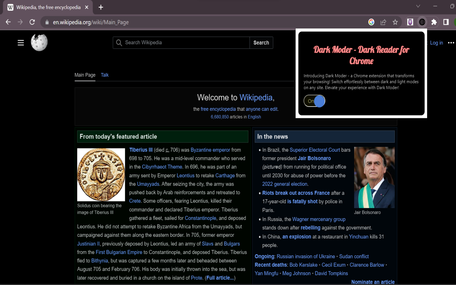The image size is (456, 285).
Task: Open Riots break out across France link
Action: pyautogui.click(x=296, y=193)
